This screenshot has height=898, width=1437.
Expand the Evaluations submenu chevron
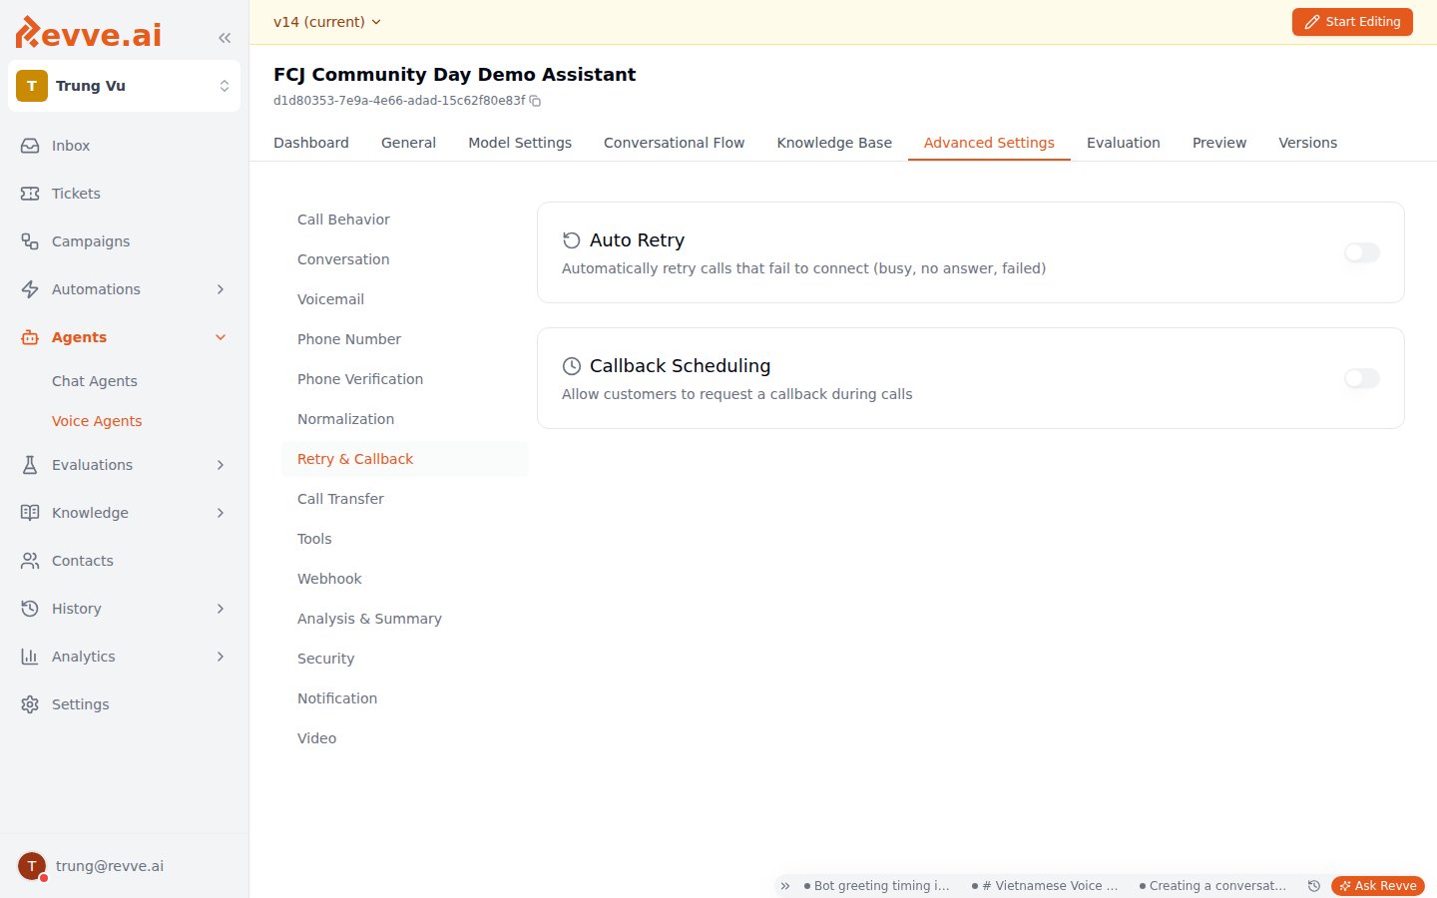[221, 465]
